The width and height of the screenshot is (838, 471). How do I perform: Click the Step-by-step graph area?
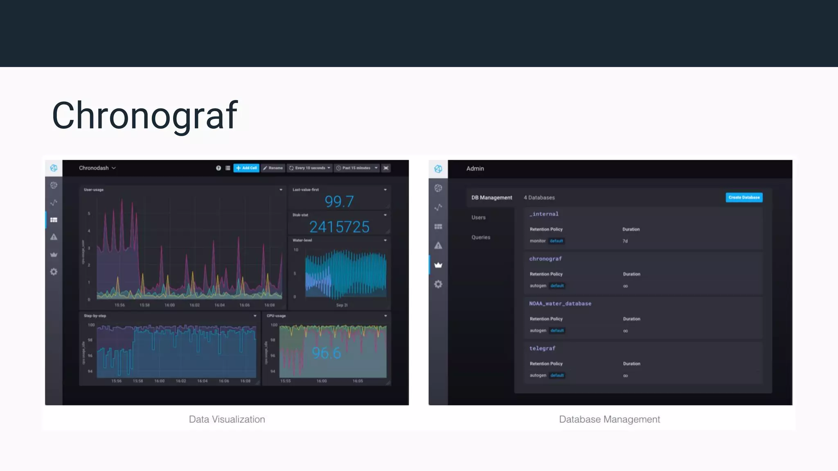click(176, 351)
